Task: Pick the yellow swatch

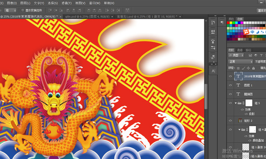Action: pyautogui.click(x=231, y=23)
